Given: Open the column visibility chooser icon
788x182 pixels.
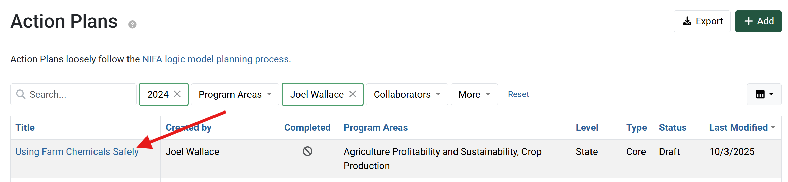Looking at the screenshot, I should click(764, 94).
